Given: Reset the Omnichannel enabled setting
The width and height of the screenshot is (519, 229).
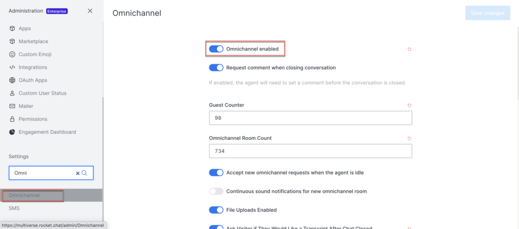Looking at the screenshot, I should click(410, 49).
